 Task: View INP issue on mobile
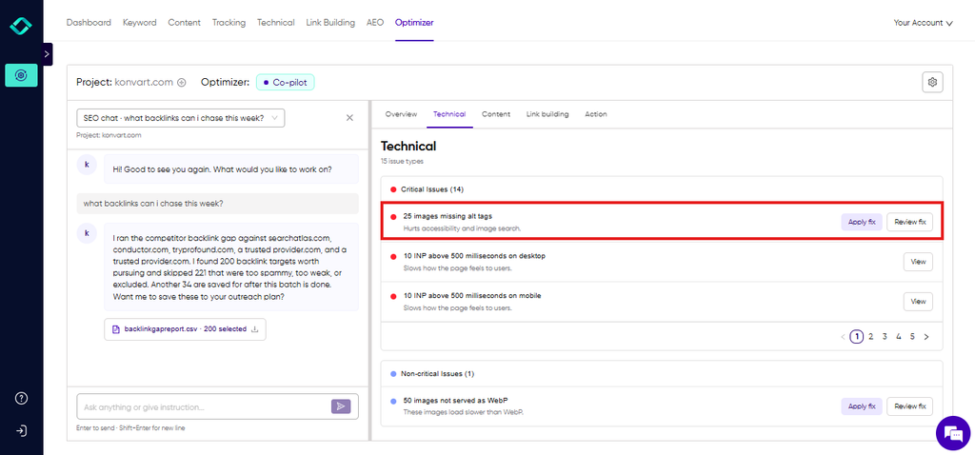[919, 302]
